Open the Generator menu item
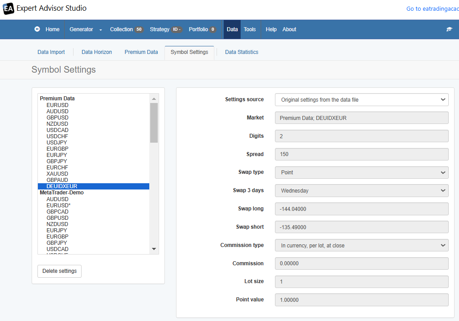The image size is (459, 321). [x=81, y=29]
